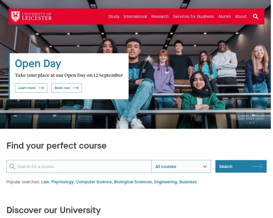Click Book now for Open Day
The height and width of the screenshot is (218, 273).
pyautogui.click(x=66, y=88)
